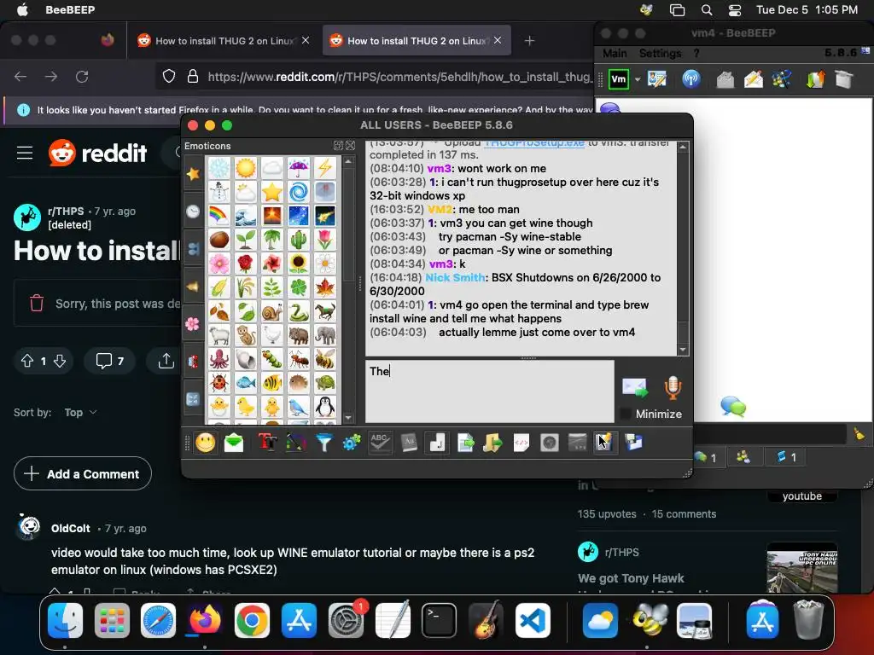Viewport: 874px width, 655px height.
Task: Click the floppy disk save chat icon
Action: 633,443
